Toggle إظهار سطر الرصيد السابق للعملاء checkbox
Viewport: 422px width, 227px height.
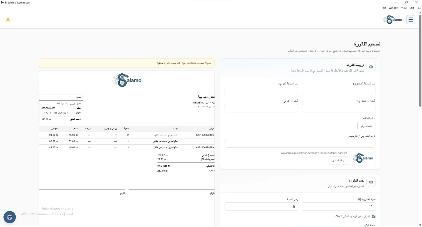tap(373, 216)
